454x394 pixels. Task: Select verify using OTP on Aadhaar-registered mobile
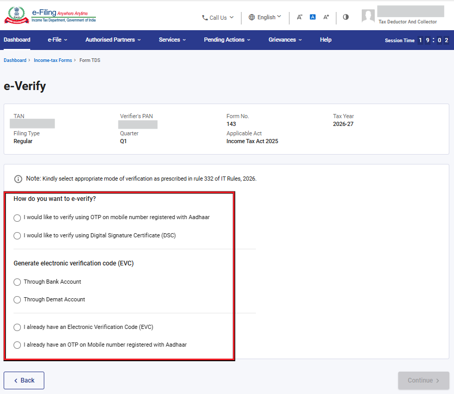point(17,218)
